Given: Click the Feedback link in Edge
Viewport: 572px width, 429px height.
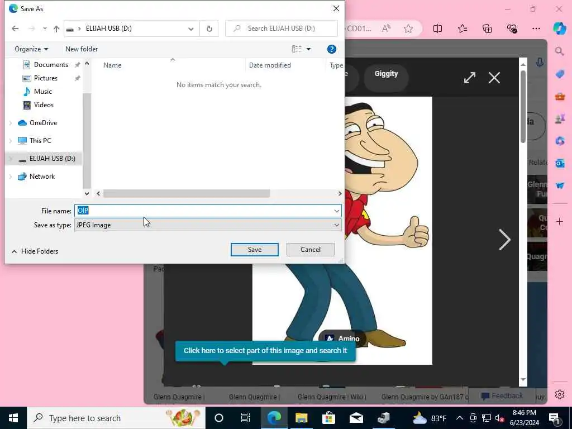Looking at the screenshot, I should point(502,396).
